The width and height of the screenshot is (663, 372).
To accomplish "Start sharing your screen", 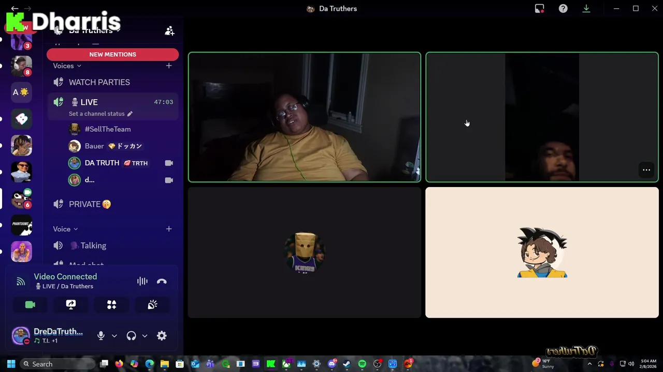I will coord(71,305).
